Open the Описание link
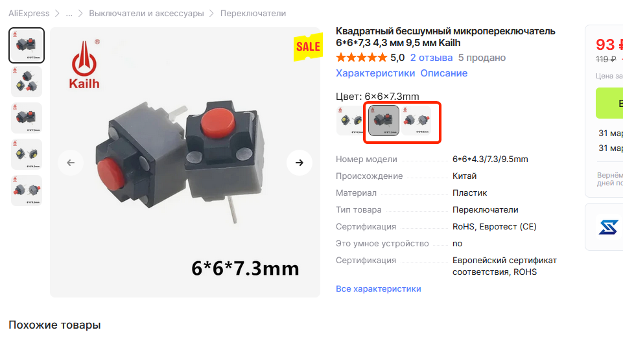 [444, 73]
